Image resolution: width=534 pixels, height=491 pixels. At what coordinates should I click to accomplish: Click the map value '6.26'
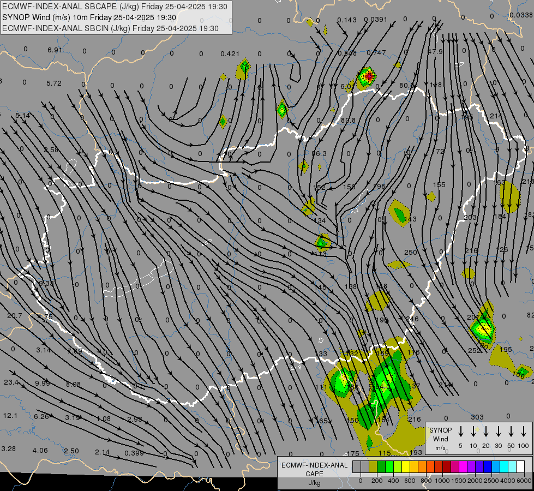pos(41,416)
